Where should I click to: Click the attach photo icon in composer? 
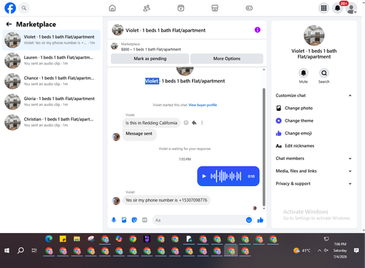pyautogui.click(x=124, y=220)
